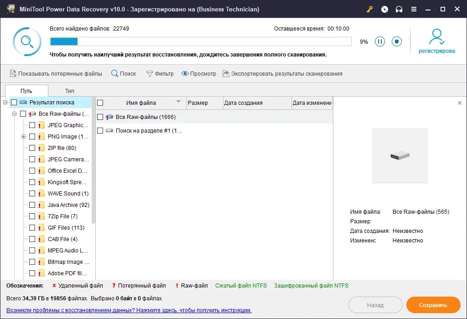The image size is (467, 319).
Task: Check the Adobe PDF checkbox
Action: pos(32,273)
